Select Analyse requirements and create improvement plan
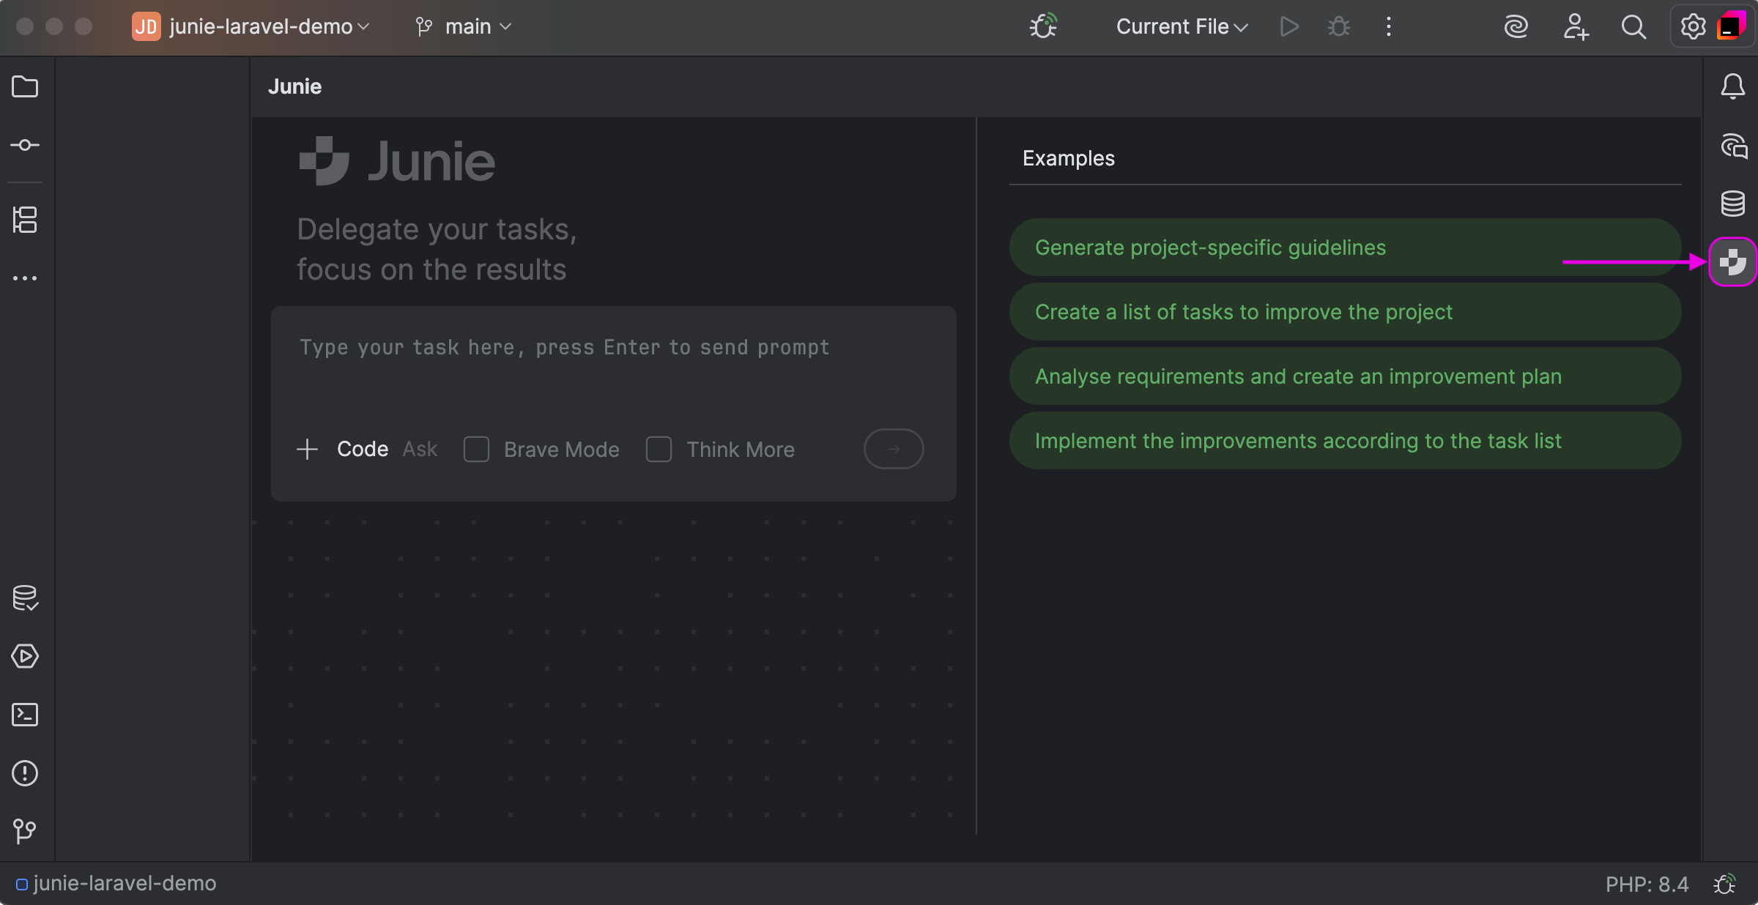 click(x=1345, y=376)
